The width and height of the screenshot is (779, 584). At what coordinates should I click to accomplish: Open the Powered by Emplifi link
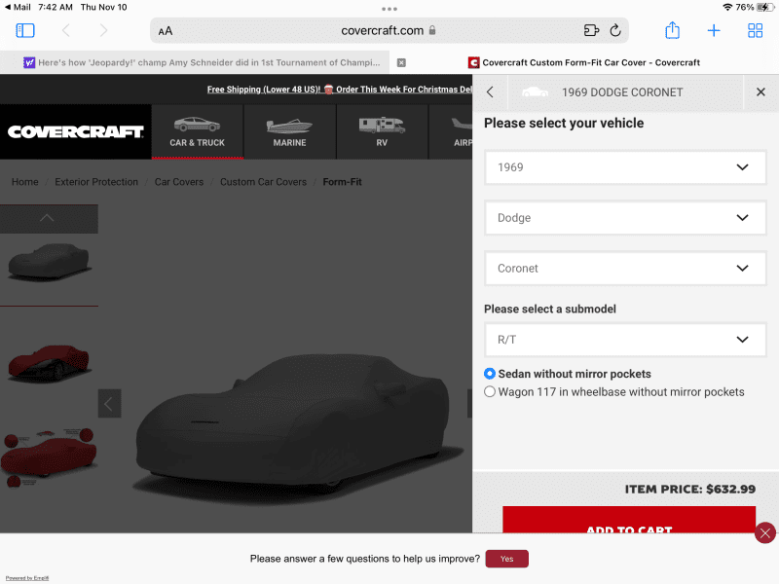[x=27, y=578]
